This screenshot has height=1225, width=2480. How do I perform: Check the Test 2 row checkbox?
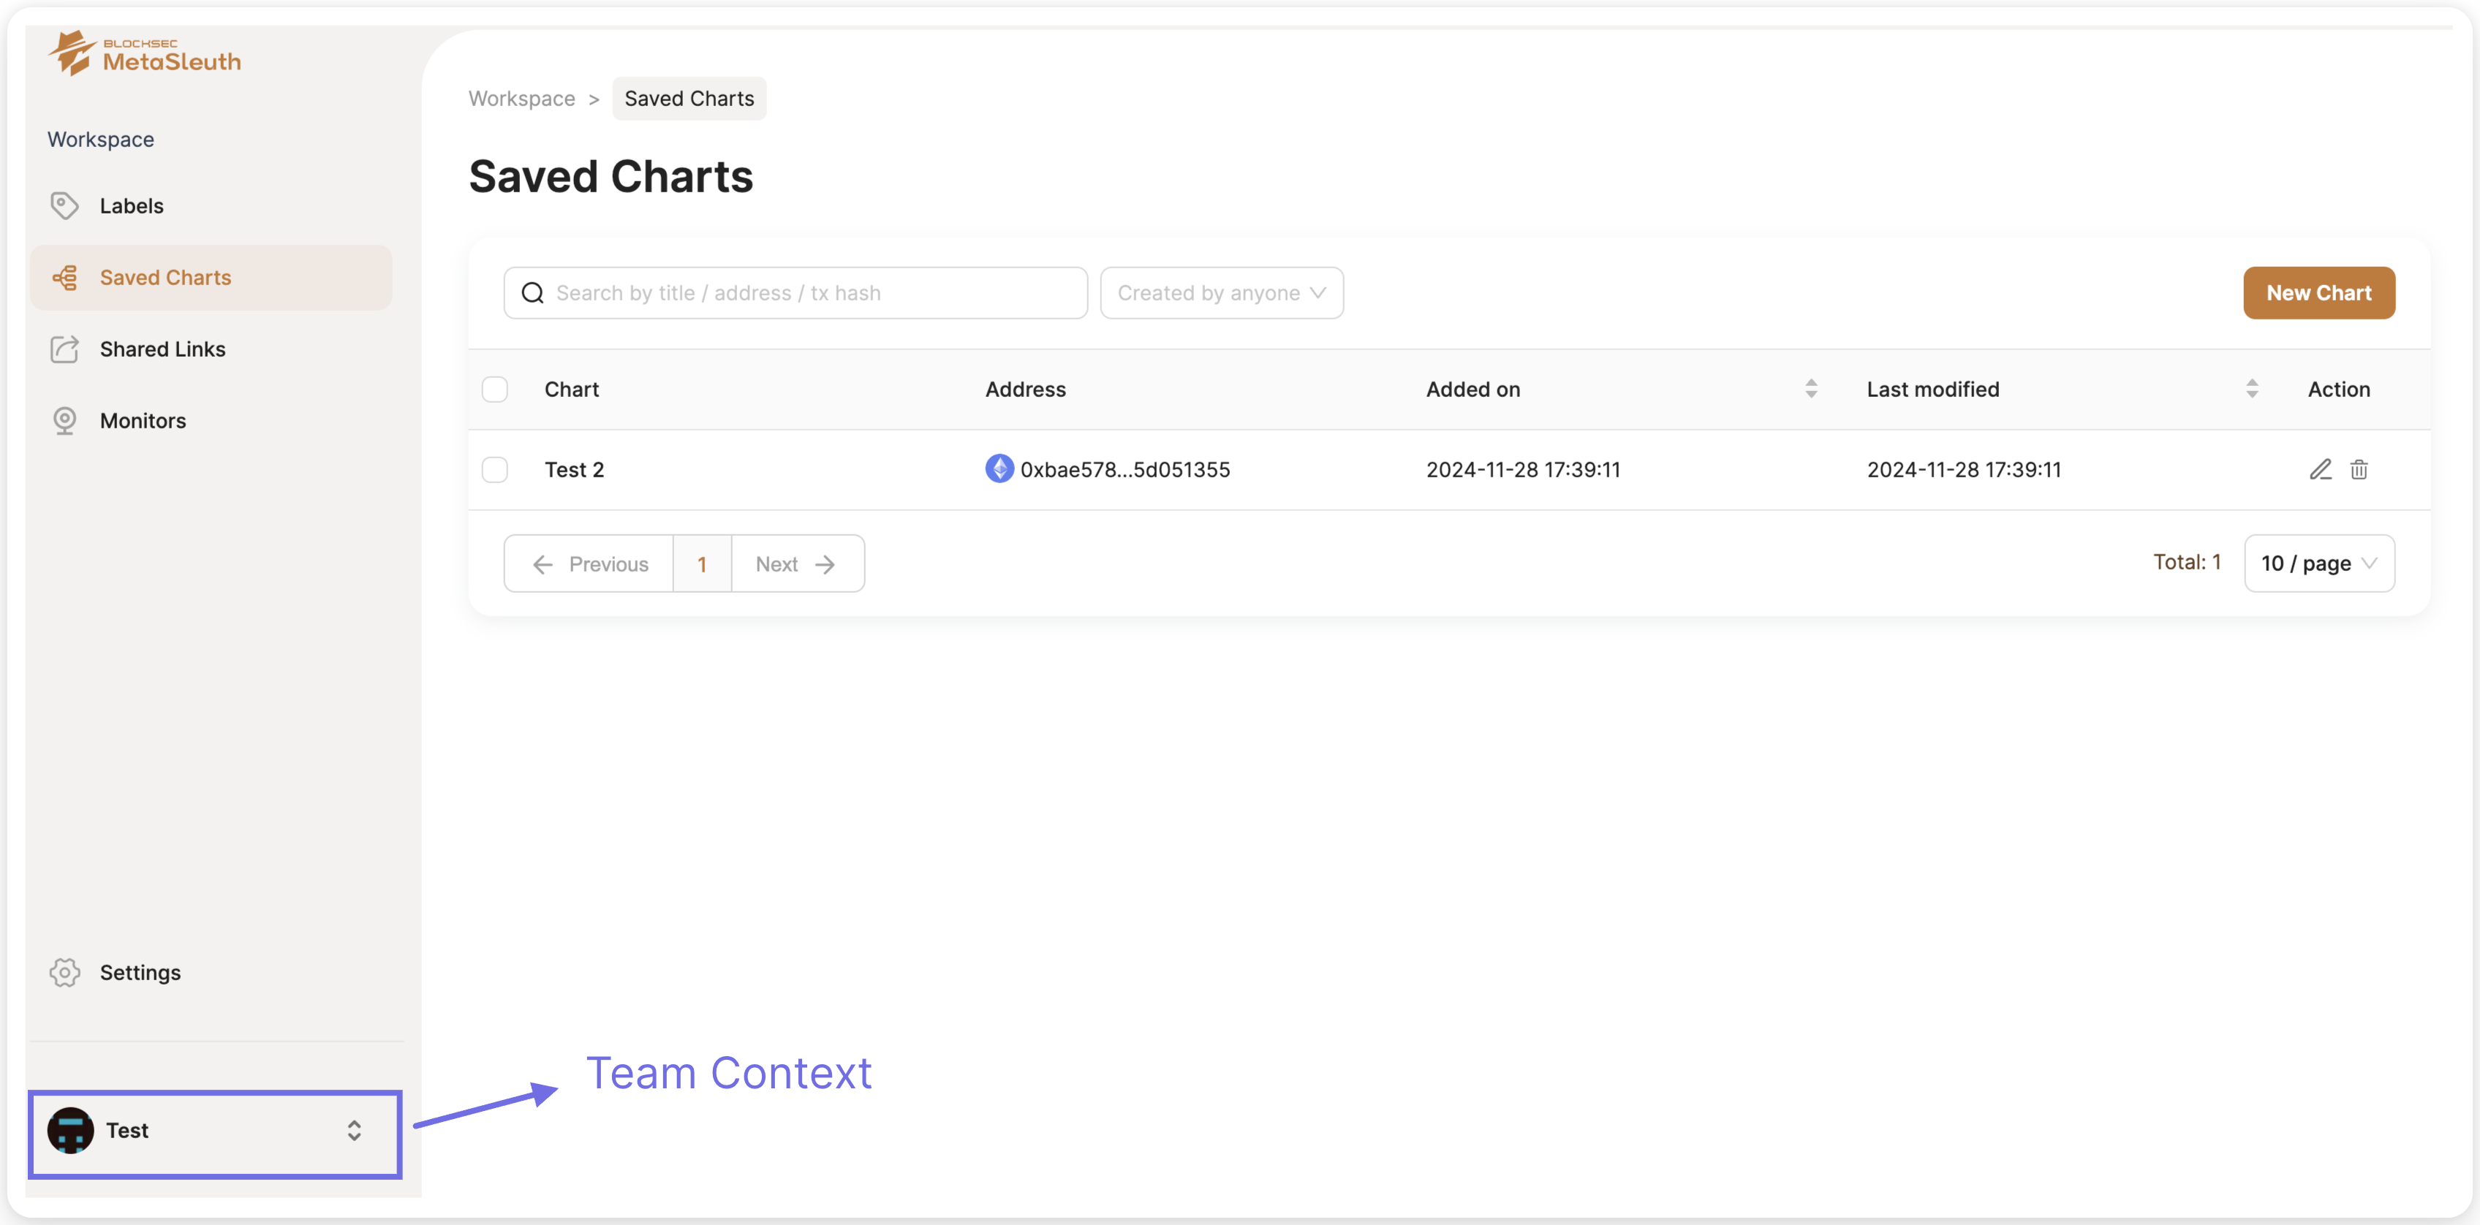[495, 469]
